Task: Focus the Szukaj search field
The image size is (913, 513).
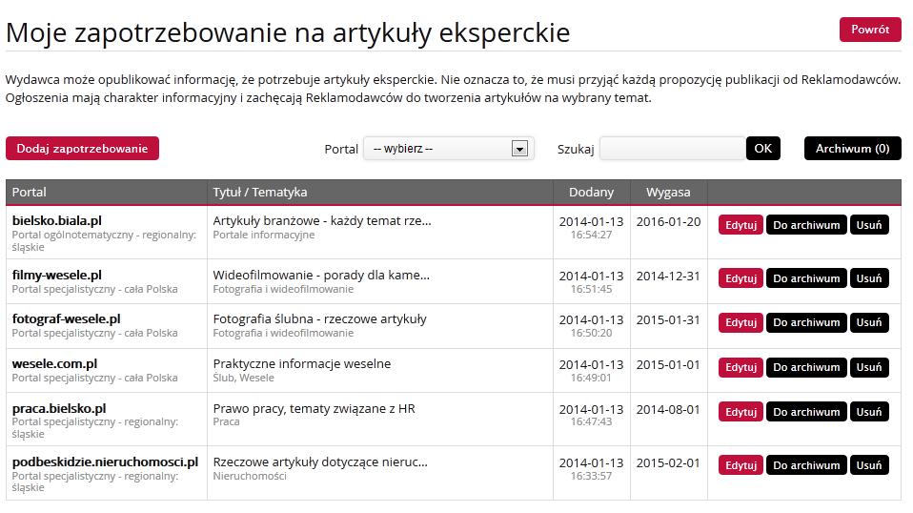Action: point(673,149)
